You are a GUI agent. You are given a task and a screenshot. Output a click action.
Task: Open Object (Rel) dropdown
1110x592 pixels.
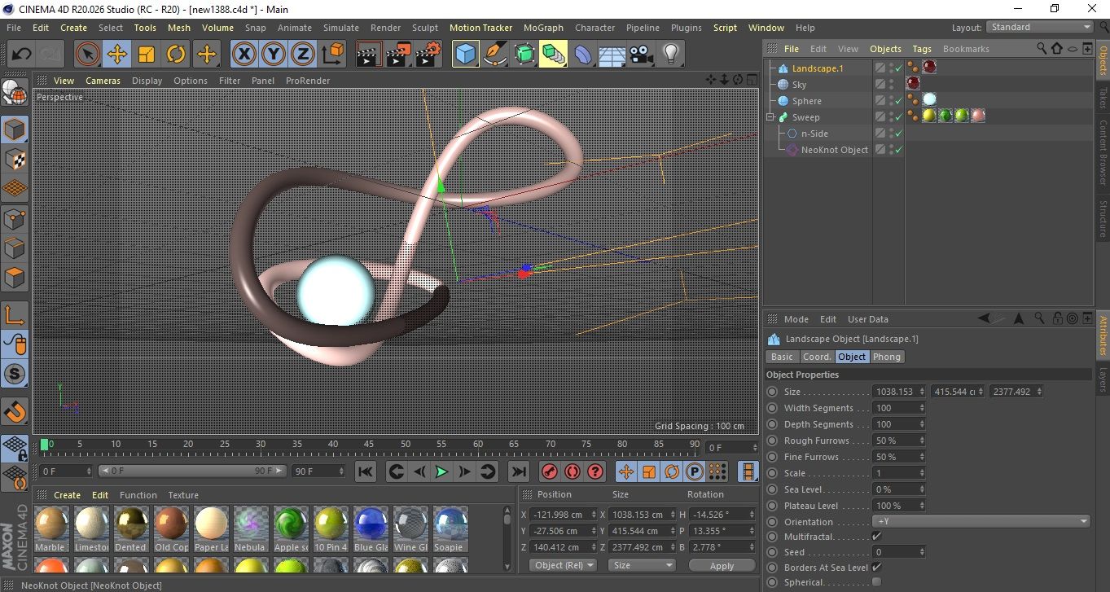click(x=563, y=565)
